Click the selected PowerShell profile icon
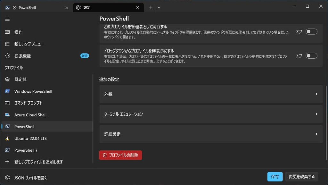Image resolution: width=328 pixels, height=185 pixels. click(x=7, y=126)
